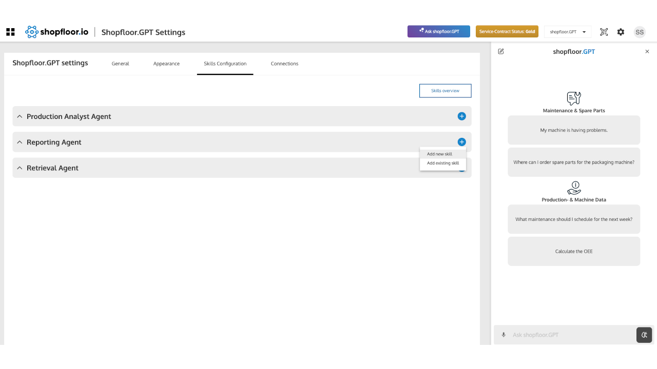Collapse the Reporting Agent section
This screenshot has height=369, width=657.
click(x=20, y=142)
